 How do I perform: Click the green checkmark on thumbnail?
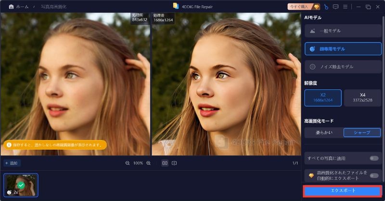(21, 185)
